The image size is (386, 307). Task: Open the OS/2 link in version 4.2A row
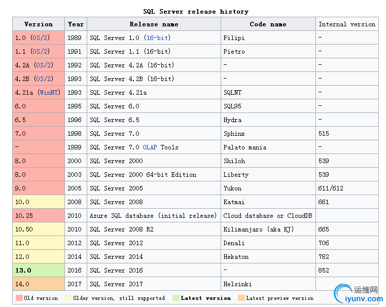(x=44, y=65)
